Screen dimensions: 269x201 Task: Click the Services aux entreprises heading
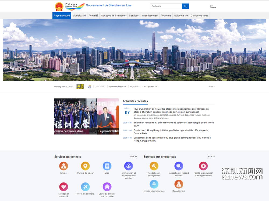click(x=160, y=157)
